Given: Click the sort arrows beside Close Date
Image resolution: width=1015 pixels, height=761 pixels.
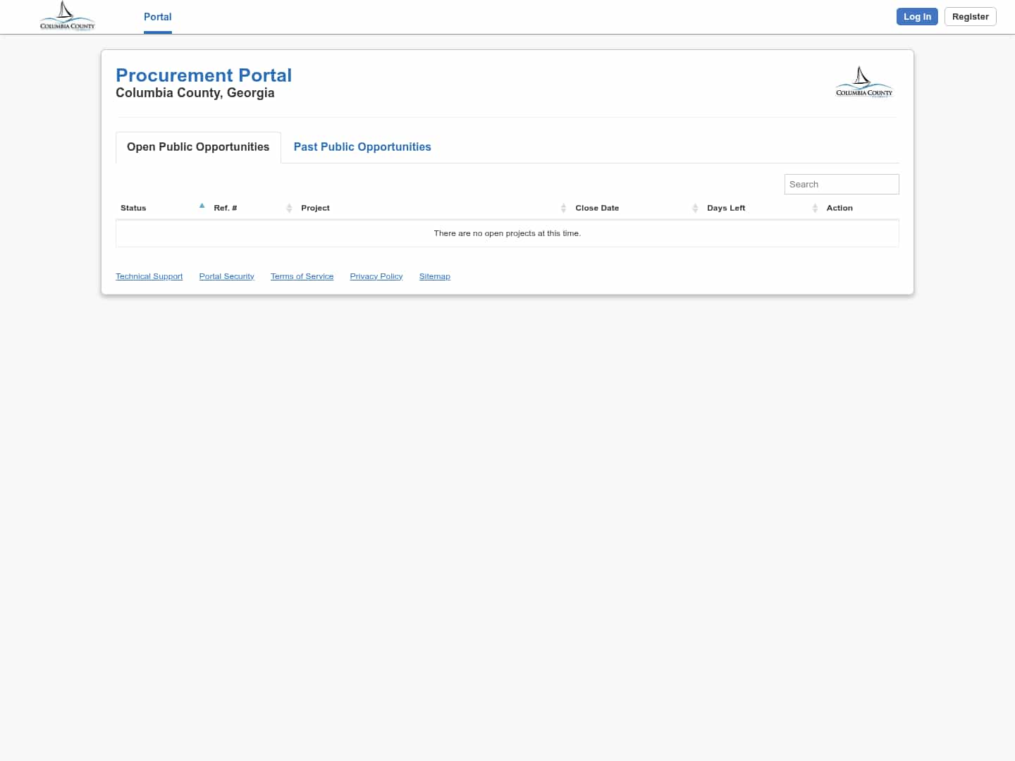Looking at the screenshot, I should pos(696,208).
